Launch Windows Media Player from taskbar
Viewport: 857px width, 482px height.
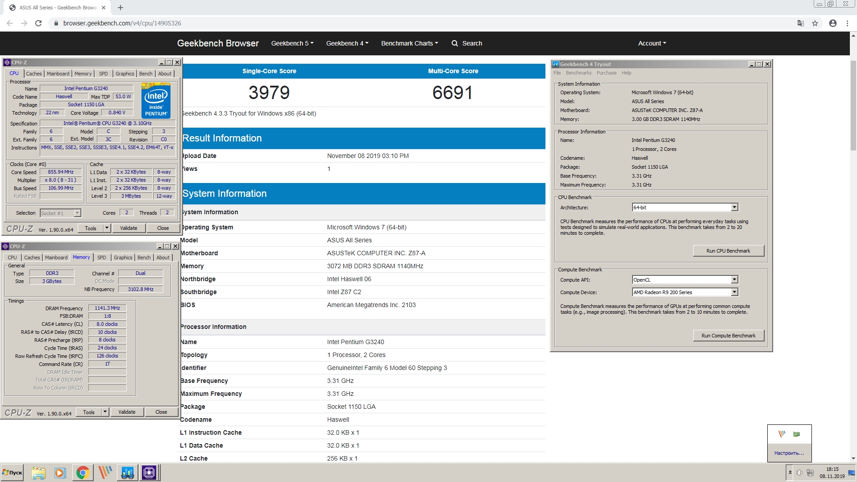60,473
